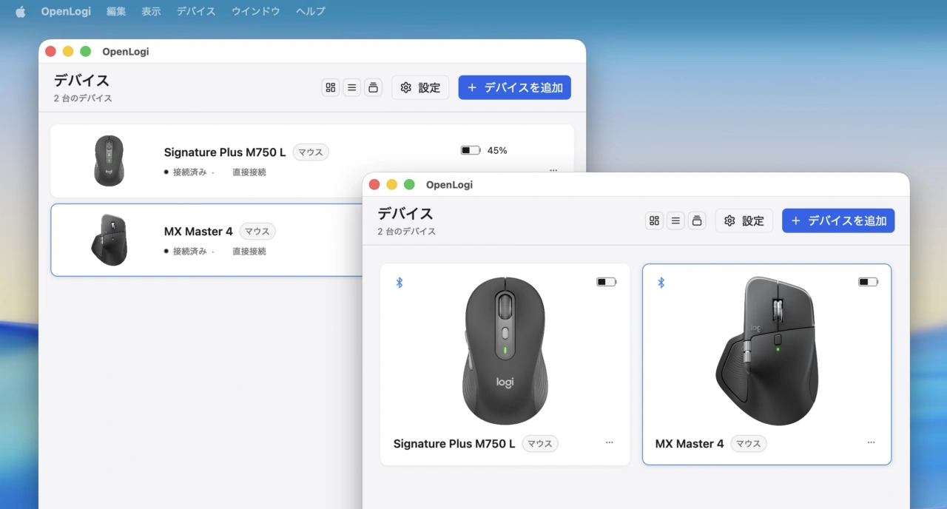Screen dimensions: 947x509
Task: Click battery icon on MX Master 4 card
Action: (x=868, y=282)
